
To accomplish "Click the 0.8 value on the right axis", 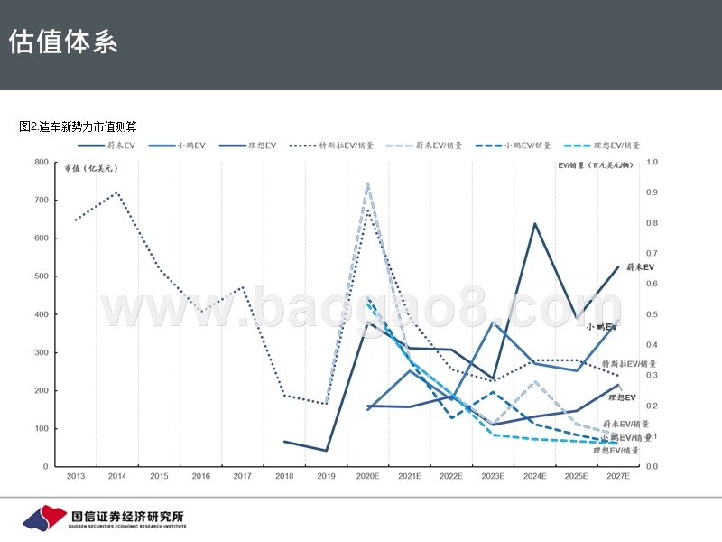I will tap(652, 223).
